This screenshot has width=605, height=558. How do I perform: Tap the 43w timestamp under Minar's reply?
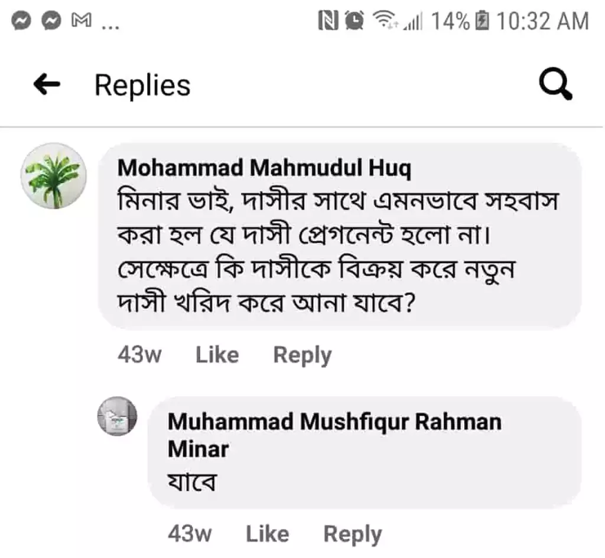click(x=190, y=534)
